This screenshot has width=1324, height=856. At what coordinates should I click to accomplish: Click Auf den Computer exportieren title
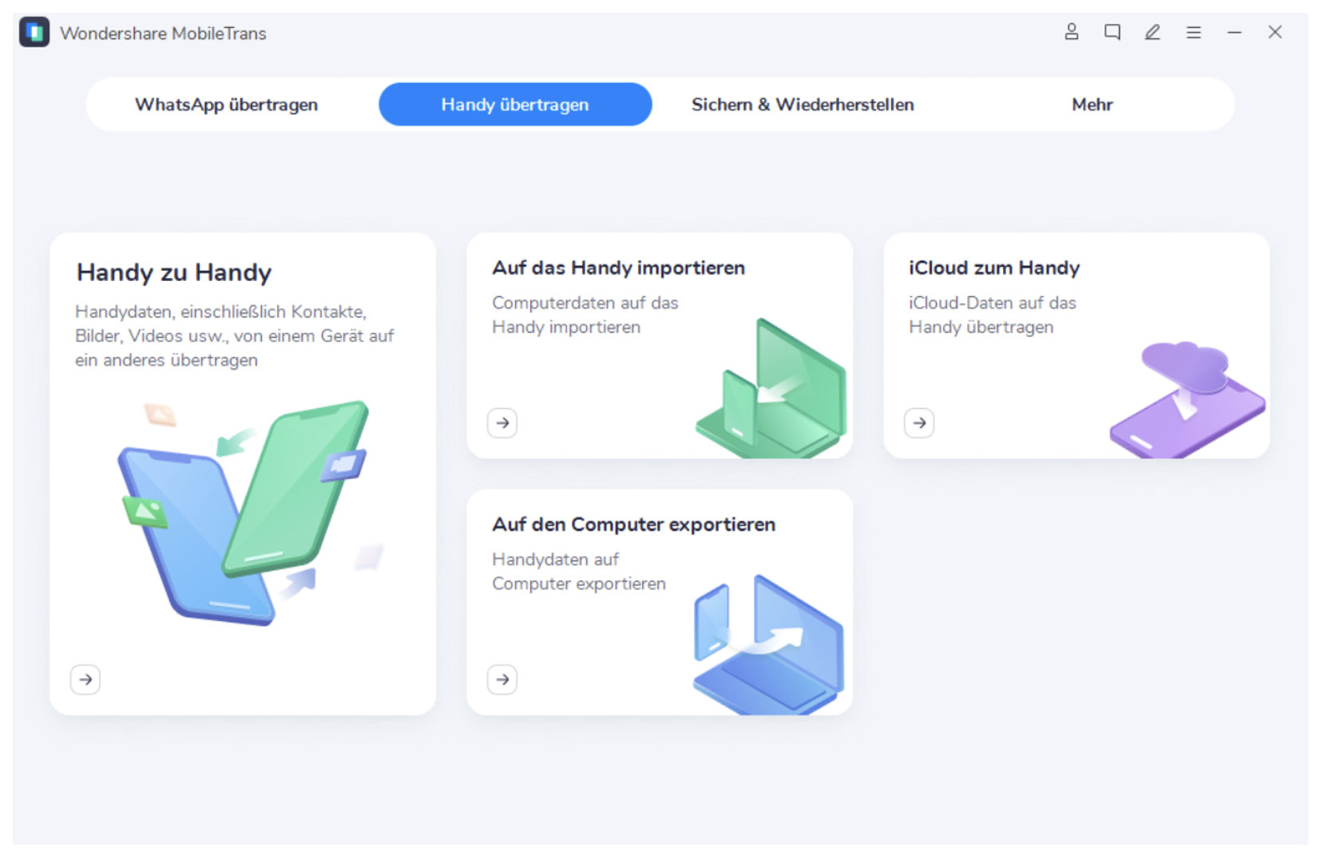(x=633, y=525)
